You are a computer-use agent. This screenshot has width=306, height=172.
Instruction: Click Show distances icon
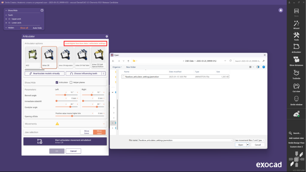pos(296,60)
